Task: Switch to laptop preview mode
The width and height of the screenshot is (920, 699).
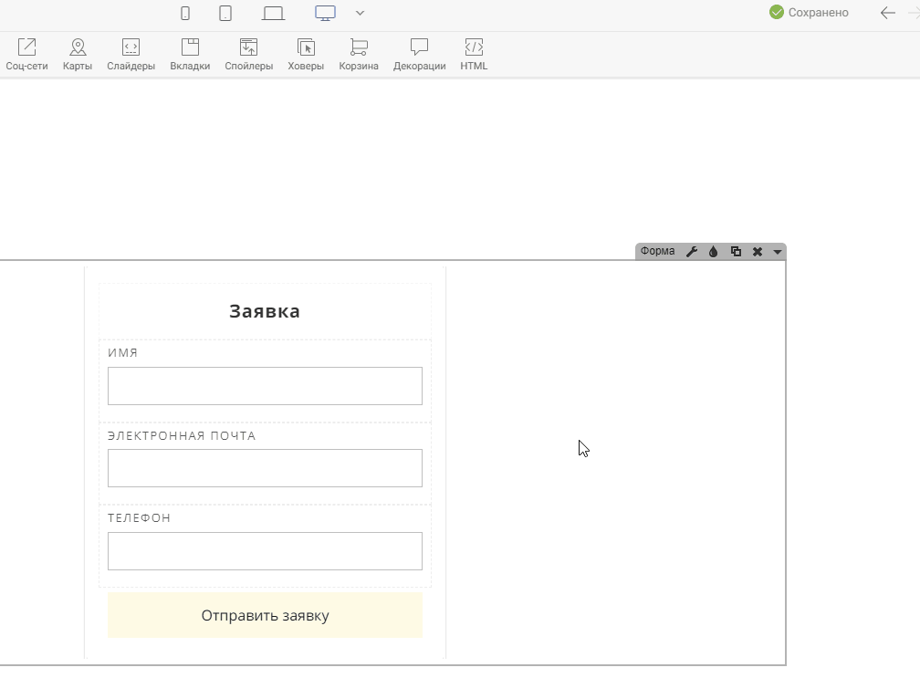Action: 273,13
